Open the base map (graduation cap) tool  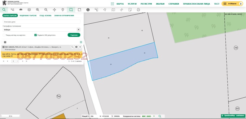pyautogui.click(x=21, y=10)
